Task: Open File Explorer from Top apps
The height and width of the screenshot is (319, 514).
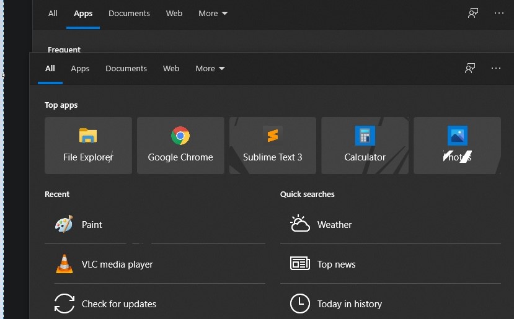Action: tap(88, 146)
